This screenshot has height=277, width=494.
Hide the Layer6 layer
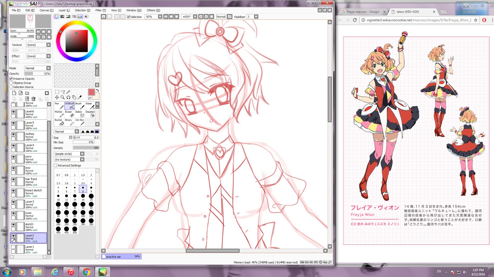pos(13,112)
